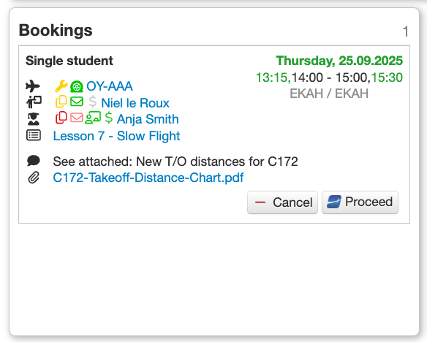Click the yellow documents icon for Niel le Roux
The height and width of the screenshot is (342, 427).
click(61, 102)
